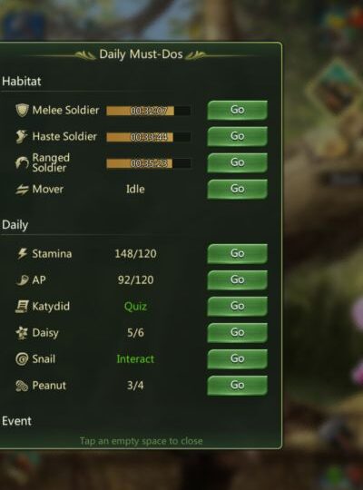Open Mover via its Go button
The image size is (363, 490).
pos(237,189)
